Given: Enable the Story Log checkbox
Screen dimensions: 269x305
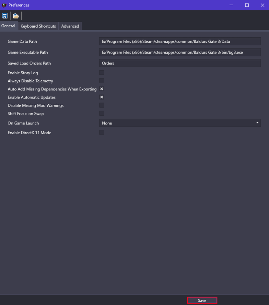Looking at the screenshot, I should pos(102,73).
